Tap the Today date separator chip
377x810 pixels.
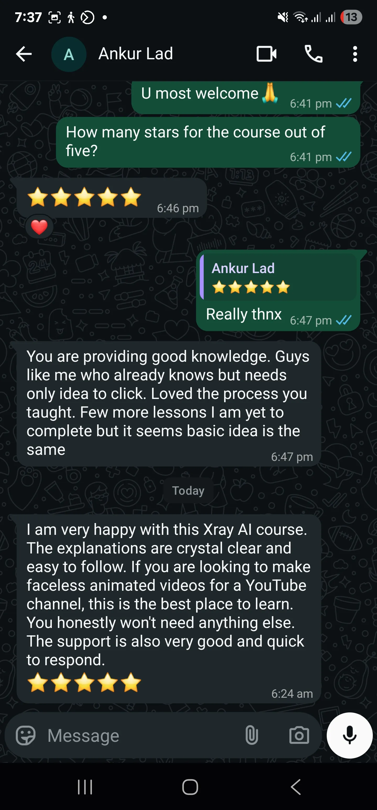(188, 490)
